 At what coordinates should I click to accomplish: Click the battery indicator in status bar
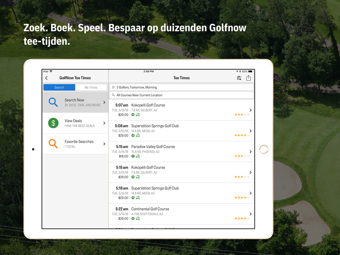pyautogui.click(x=251, y=71)
